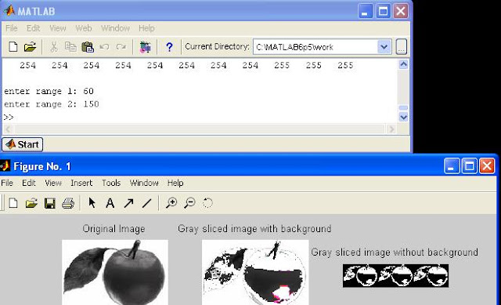501x305 pixels.
Task: Open Edit menu in MATLAB window
Action: click(x=33, y=28)
